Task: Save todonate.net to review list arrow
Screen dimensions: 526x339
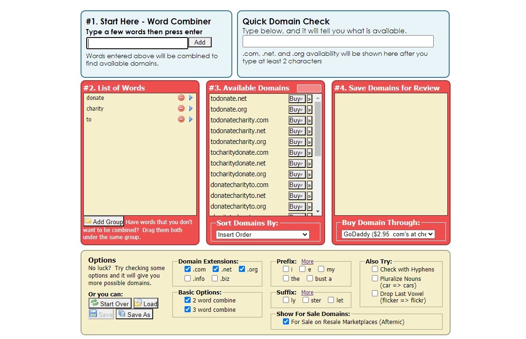Action: pyautogui.click(x=309, y=99)
